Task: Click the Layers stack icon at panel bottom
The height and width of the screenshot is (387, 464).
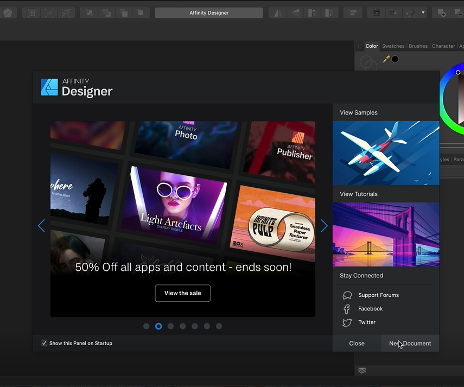Action: [362, 370]
